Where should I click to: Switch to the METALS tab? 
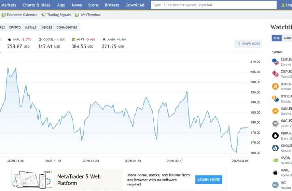(31, 27)
